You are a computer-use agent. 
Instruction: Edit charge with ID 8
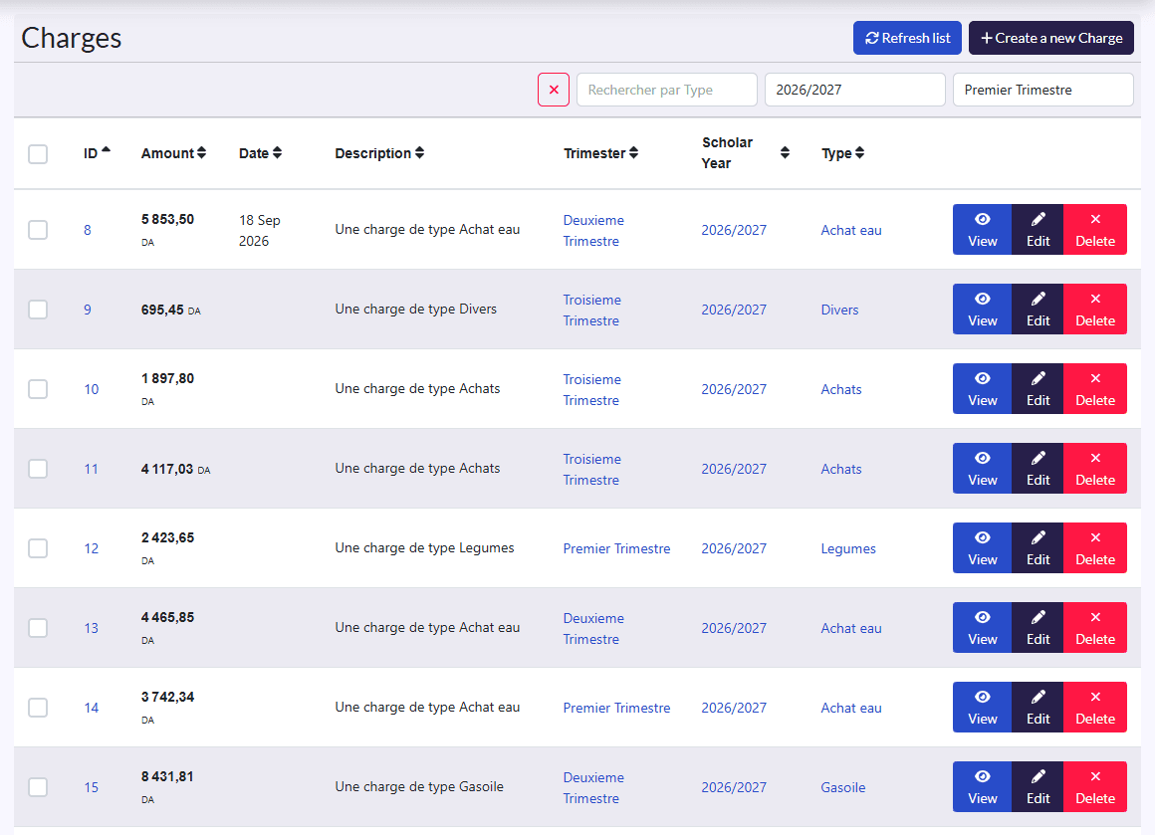click(1038, 230)
